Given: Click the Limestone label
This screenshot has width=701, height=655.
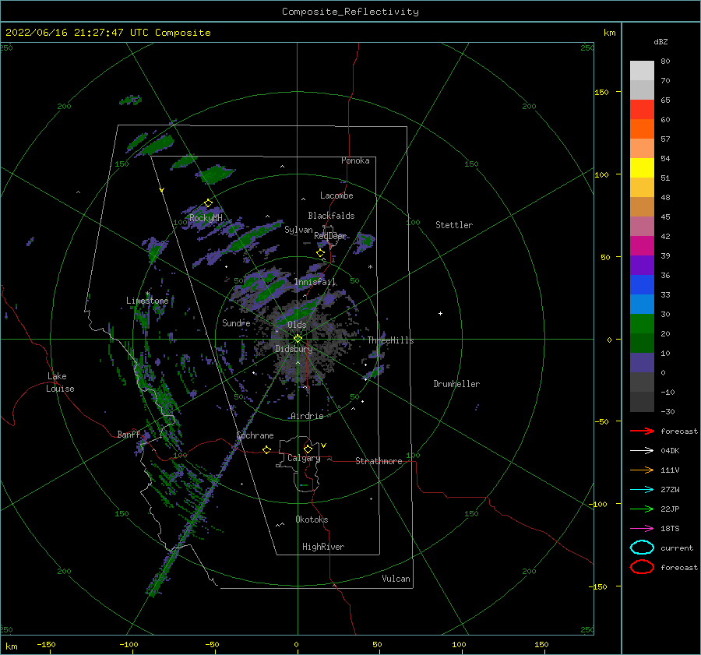Looking at the screenshot, I should [x=147, y=301].
